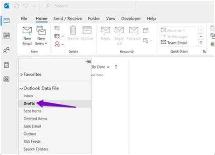The width and height of the screenshot is (215, 155).
Task: Switch to the Folder tab
Action: click(94, 19)
